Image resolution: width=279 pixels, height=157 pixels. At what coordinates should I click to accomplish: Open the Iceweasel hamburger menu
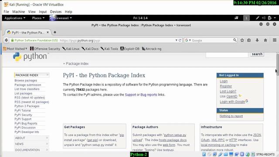(x=275, y=40)
